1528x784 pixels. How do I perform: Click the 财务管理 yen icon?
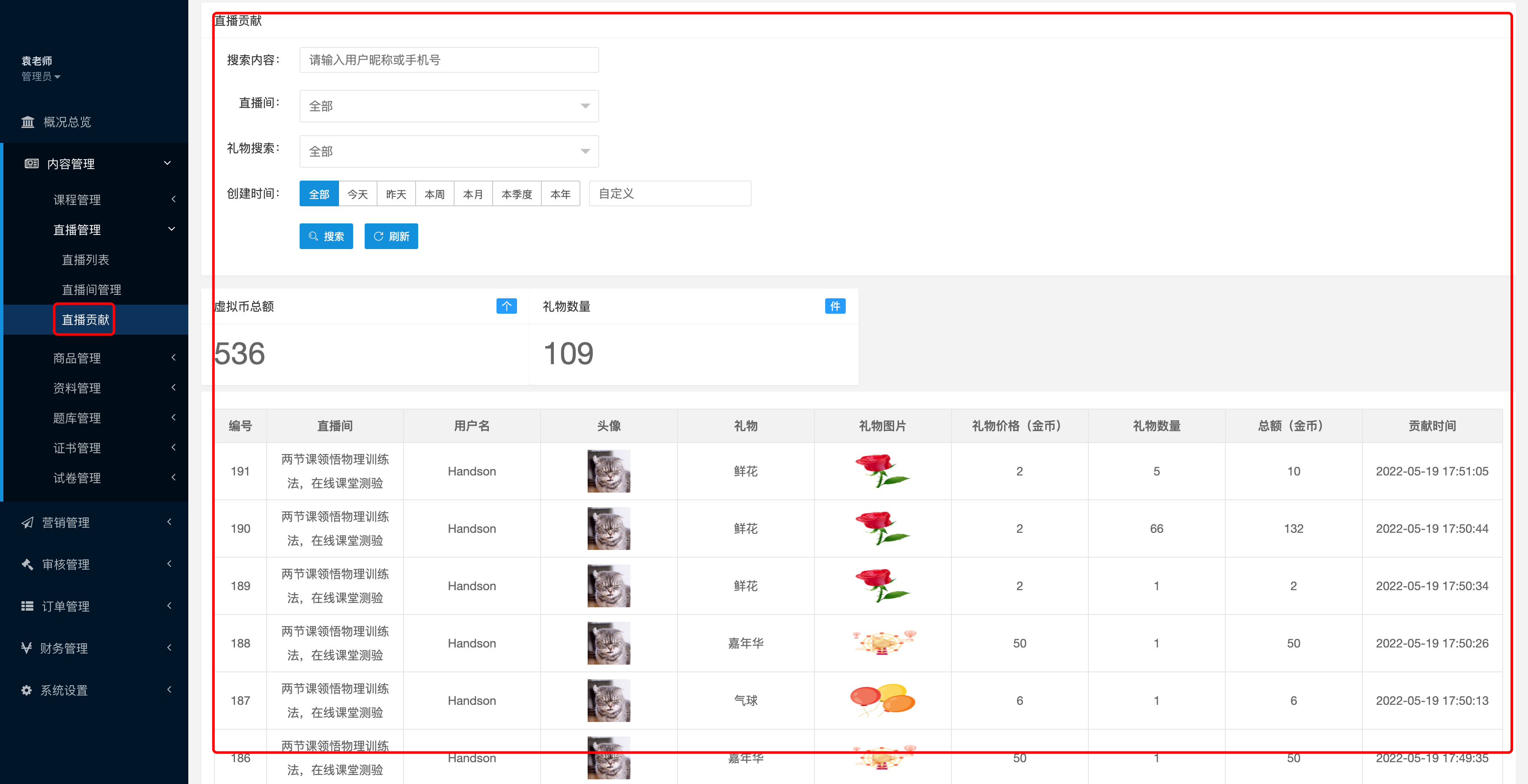click(27, 648)
